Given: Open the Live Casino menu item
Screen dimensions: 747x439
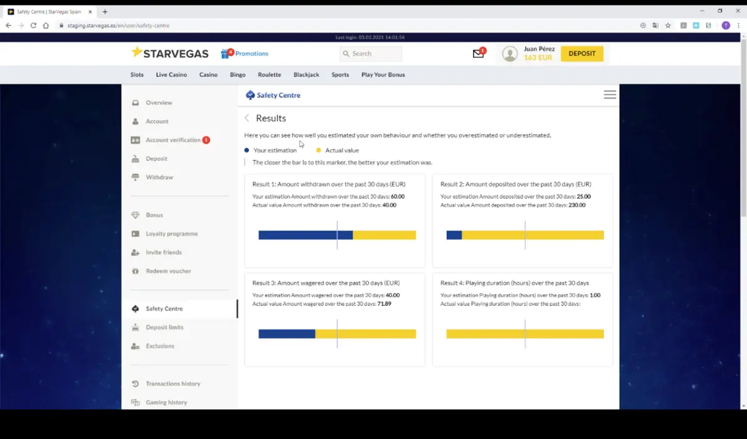Looking at the screenshot, I should coord(171,75).
